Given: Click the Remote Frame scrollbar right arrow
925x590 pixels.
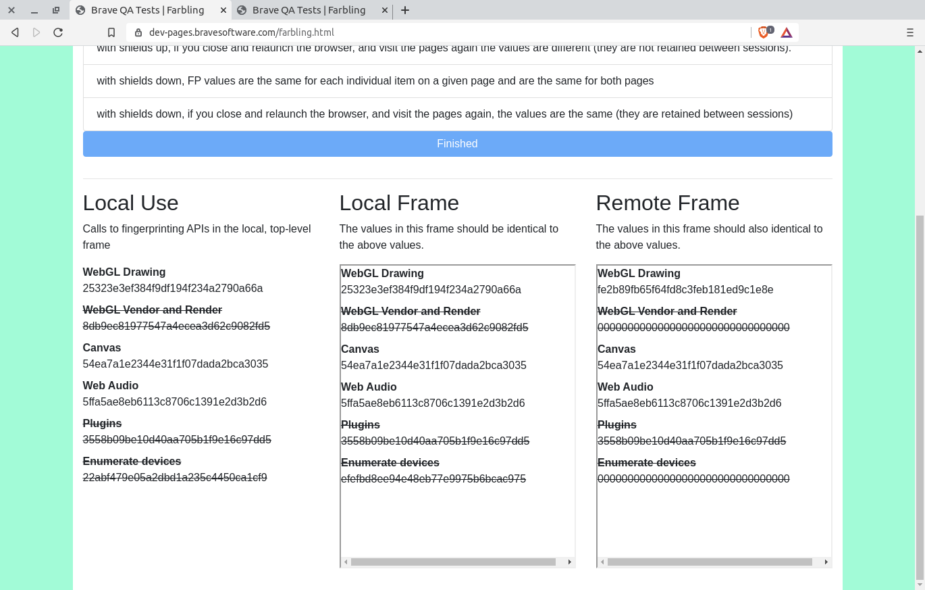Looking at the screenshot, I should [826, 562].
